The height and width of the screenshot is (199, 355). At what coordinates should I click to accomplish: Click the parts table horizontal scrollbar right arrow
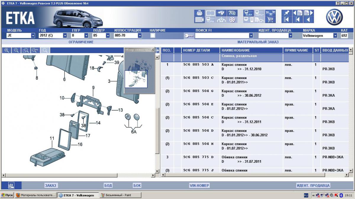347,175
